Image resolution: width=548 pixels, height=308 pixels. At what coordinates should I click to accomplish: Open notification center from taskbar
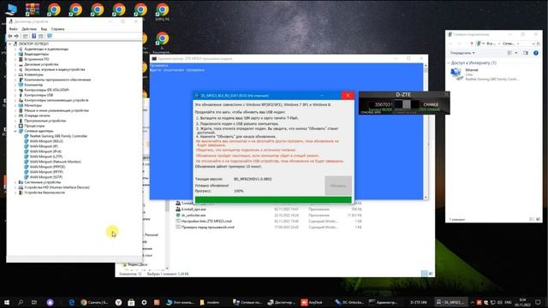coord(538,302)
